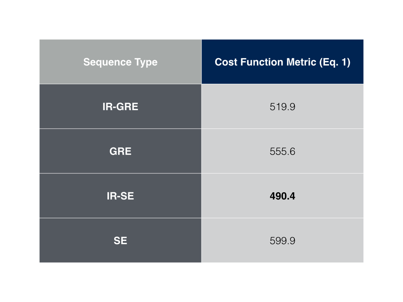Click the 519.9 value cell

(x=282, y=107)
